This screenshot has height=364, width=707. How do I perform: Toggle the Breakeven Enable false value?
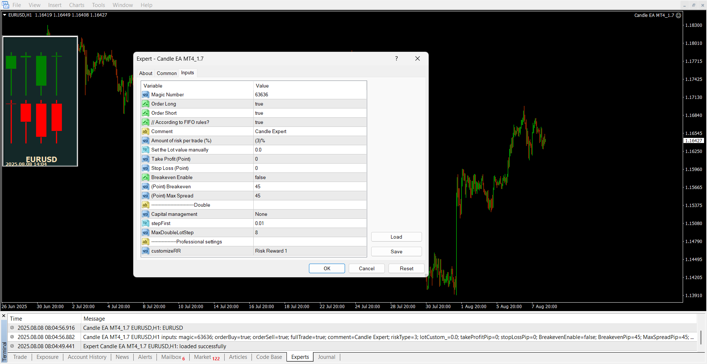[309, 178]
